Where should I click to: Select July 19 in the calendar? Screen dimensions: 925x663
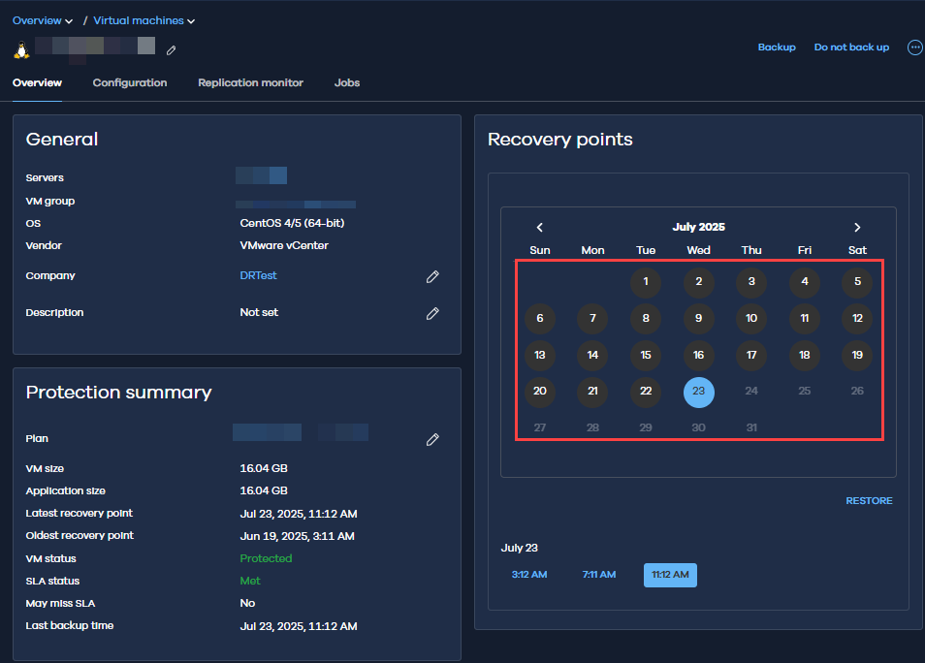857,355
